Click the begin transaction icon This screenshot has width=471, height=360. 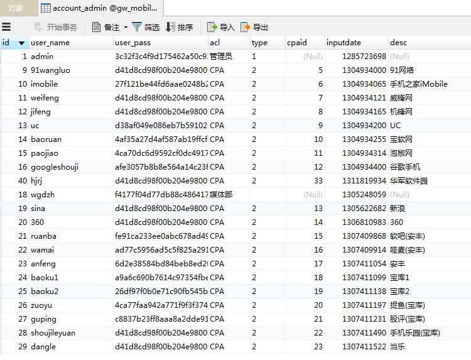pyautogui.click(x=39, y=28)
